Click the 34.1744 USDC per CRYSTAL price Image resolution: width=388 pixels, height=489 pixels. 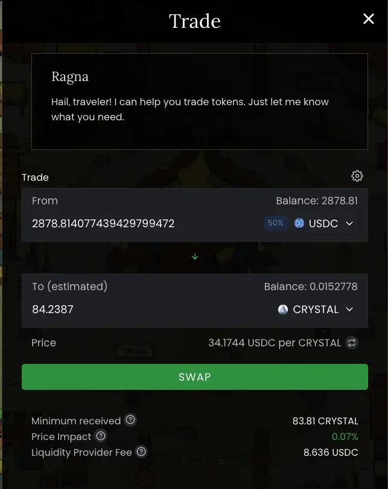[x=275, y=343]
